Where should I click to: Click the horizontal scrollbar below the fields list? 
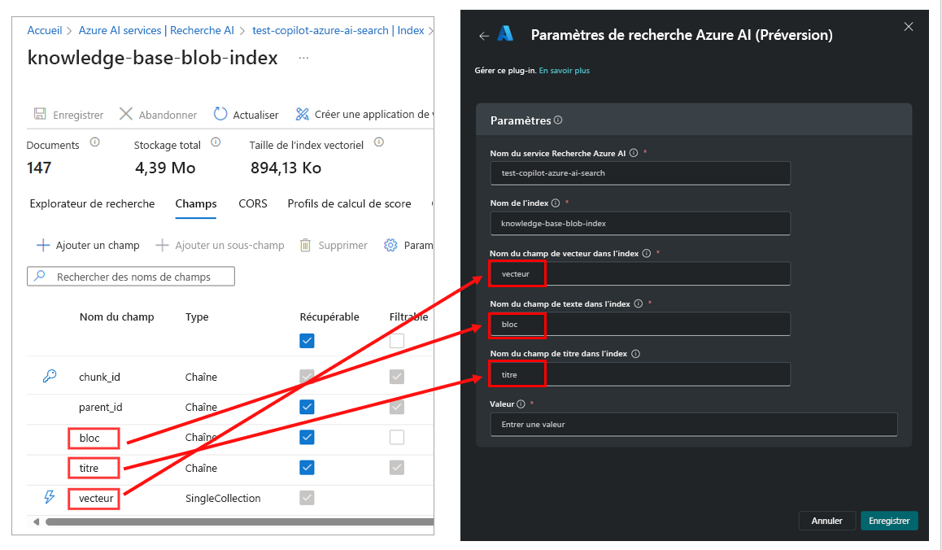[203, 521]
